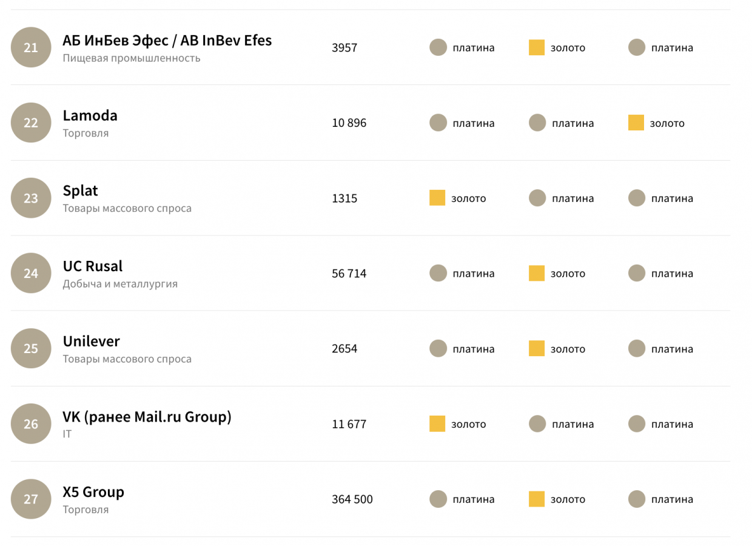Select the round 22 rank badge

pyautogui.click(x=31, y=123)
